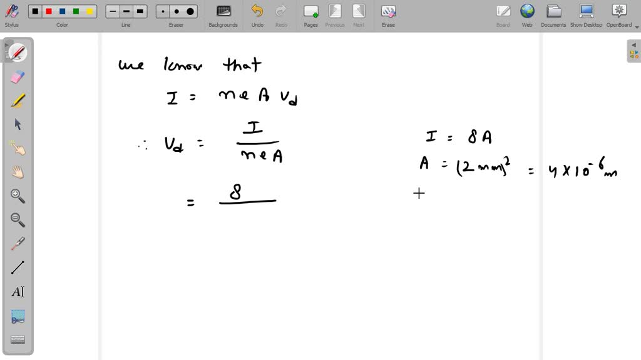Viewport: 641px width, 360px height.
Task: Activate the laser pointer tool
Action: pyautogui.click(x=18, y=243)
